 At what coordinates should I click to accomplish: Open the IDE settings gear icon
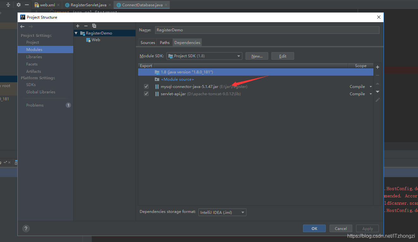(19, 5)
